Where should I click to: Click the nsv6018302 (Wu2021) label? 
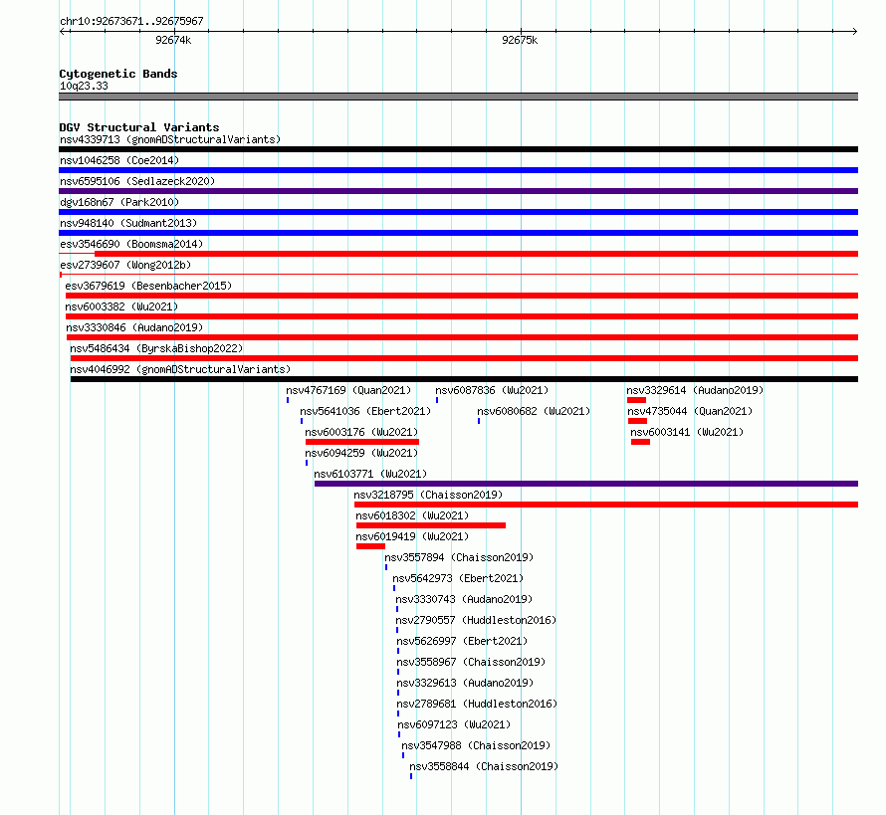pyautogui.click(x=412, y=515)
